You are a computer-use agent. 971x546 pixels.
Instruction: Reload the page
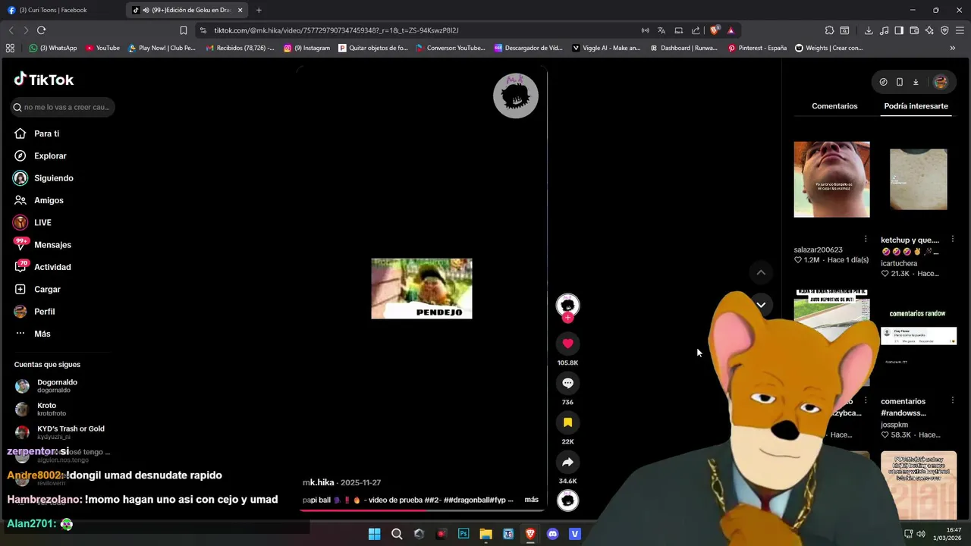coord(41,30)
